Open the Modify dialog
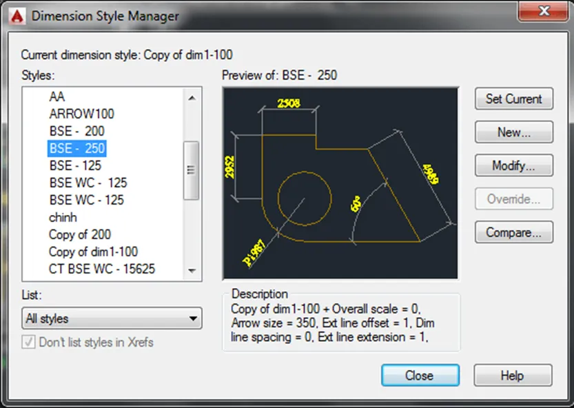 coord(513,165)
